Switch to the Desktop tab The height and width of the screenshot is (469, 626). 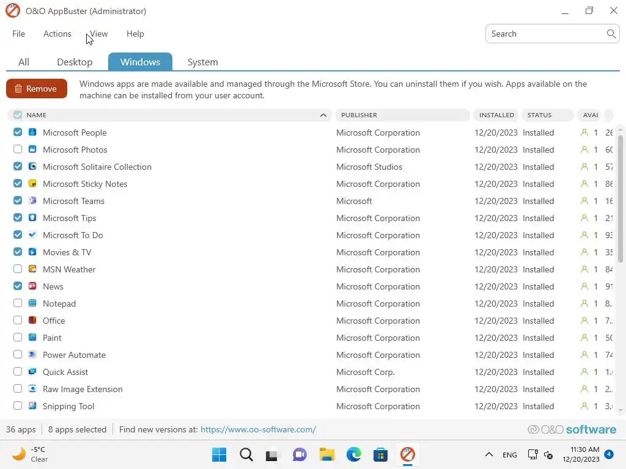[x=75, y=62]
